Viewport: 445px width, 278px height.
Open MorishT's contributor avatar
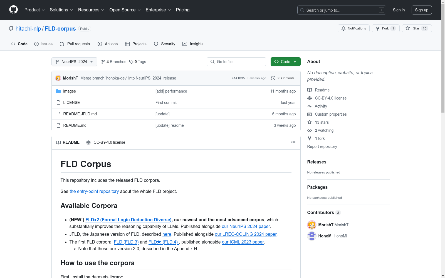(x=312, y=225)
